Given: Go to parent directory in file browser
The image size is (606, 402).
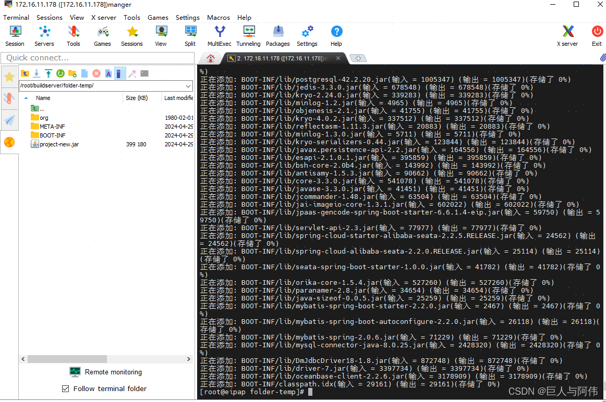Looking at the screenshot, I should point(25,73).
